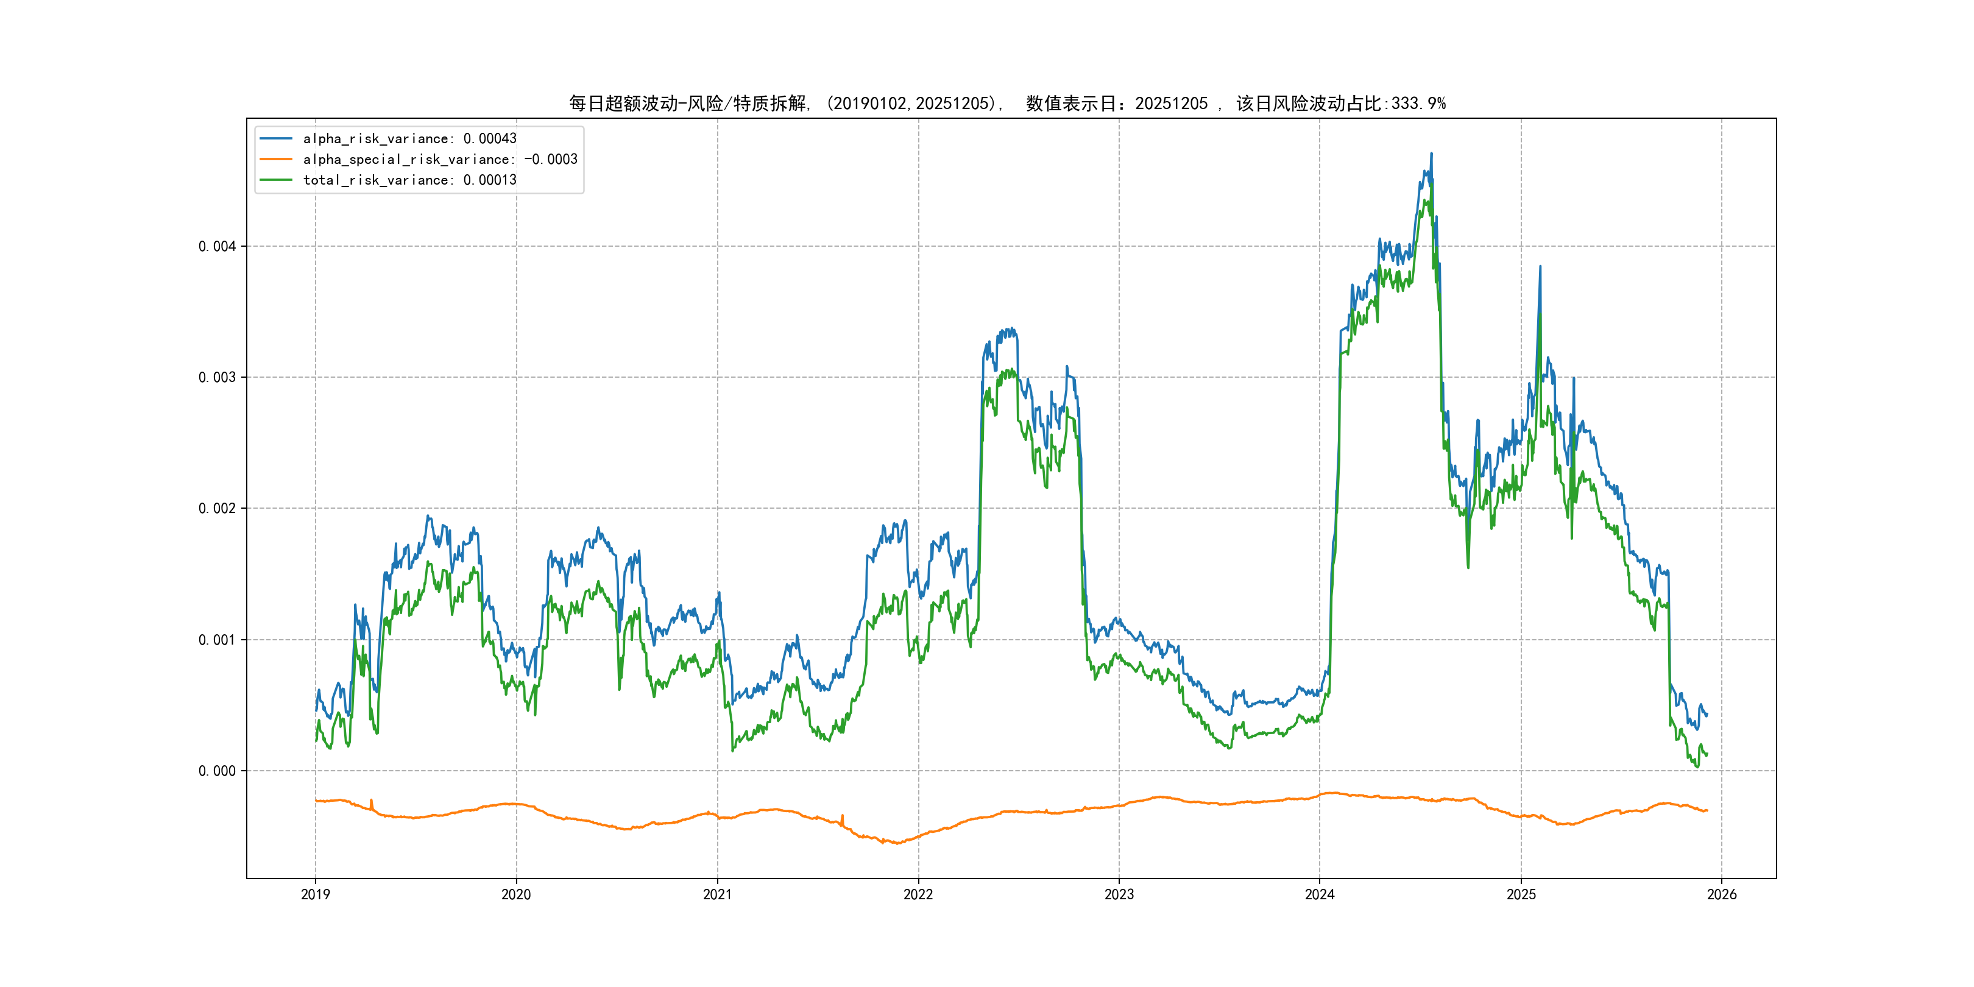Click the 0.004 y-axis tick label

pos(217,247)
